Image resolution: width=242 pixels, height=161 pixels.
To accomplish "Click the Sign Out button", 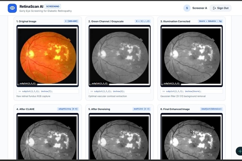I will [x=220, y=8].
